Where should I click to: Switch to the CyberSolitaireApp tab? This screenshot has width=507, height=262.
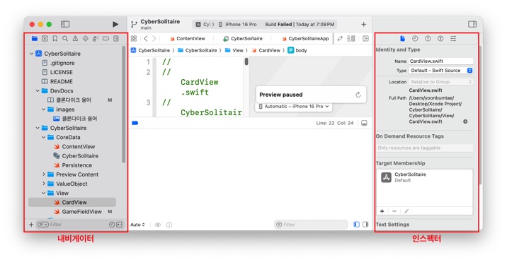[x=305, y=38]
